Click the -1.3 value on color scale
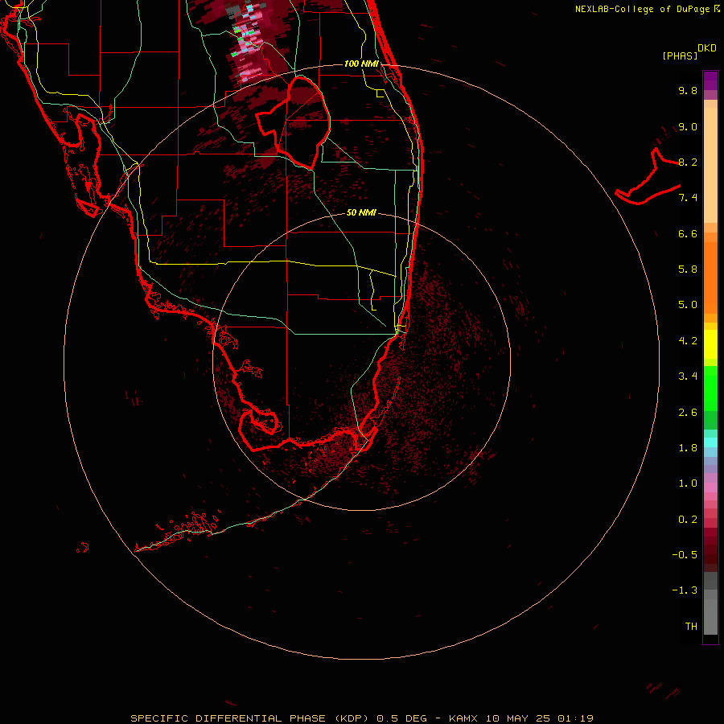Image resolution: width=724 pixels, height=724 pixels. pos(685,590)
